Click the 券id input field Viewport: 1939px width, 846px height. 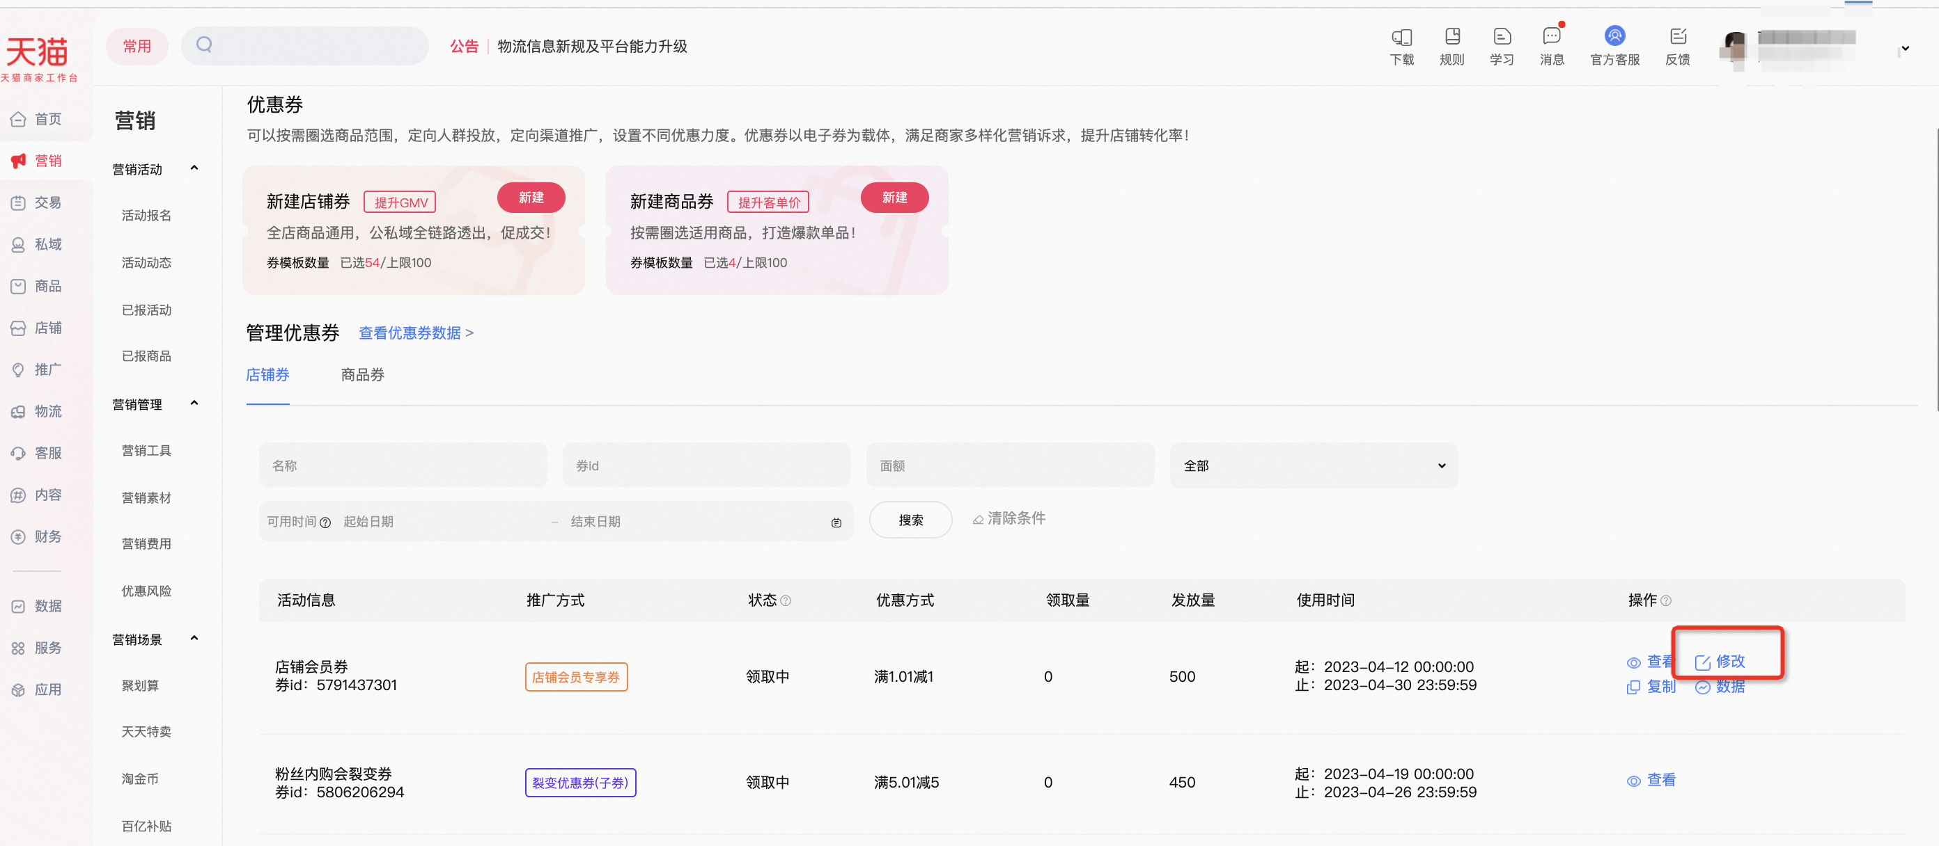(x=706, y=465)
